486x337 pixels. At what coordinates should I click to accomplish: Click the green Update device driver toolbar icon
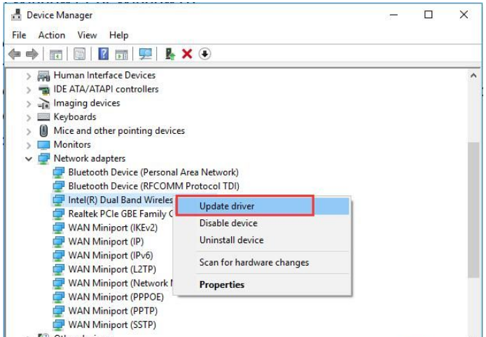[170, 54]
